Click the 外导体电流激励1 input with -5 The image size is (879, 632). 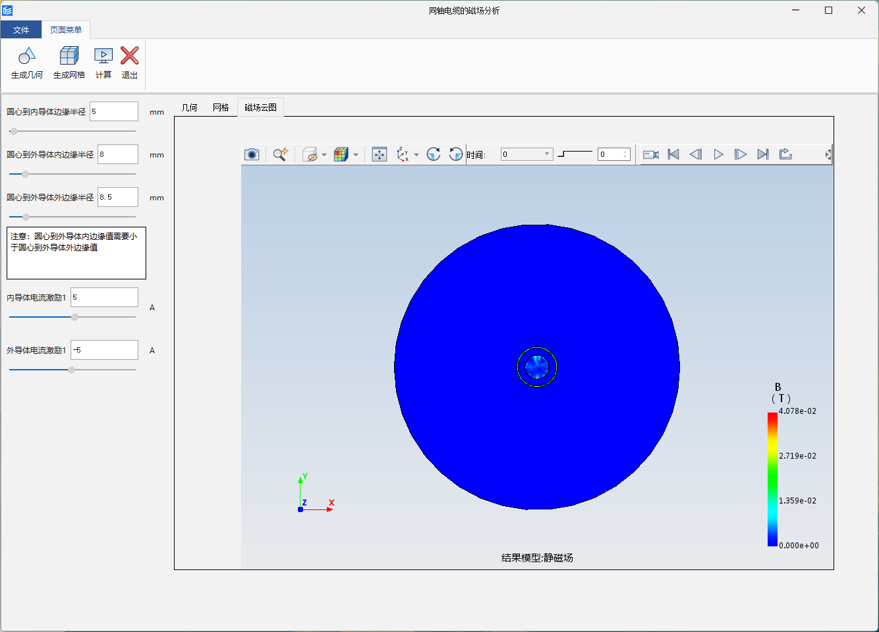coord(105,350)
